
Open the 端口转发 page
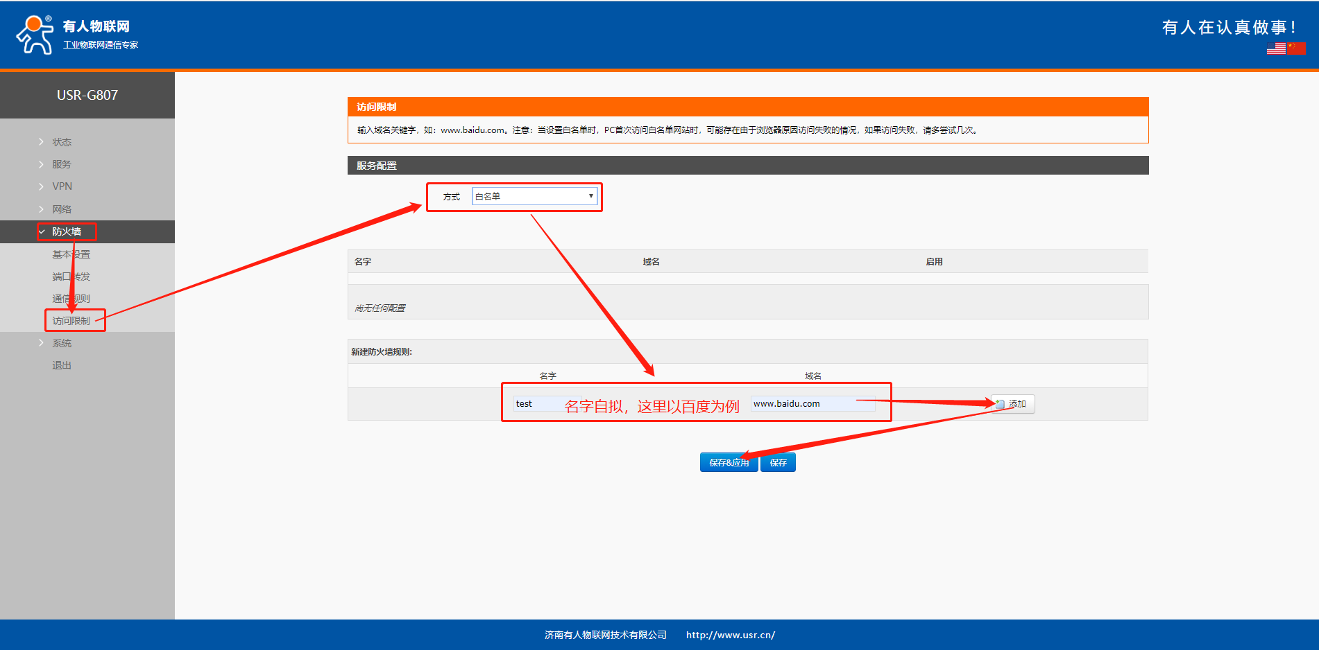(71, 276)
